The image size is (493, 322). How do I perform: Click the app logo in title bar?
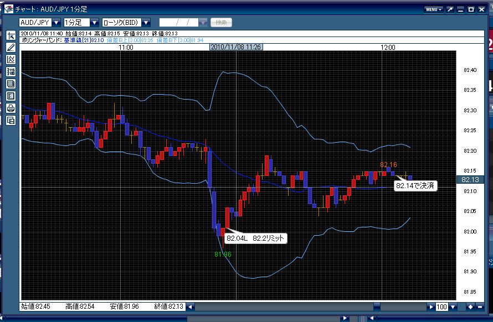8,9
